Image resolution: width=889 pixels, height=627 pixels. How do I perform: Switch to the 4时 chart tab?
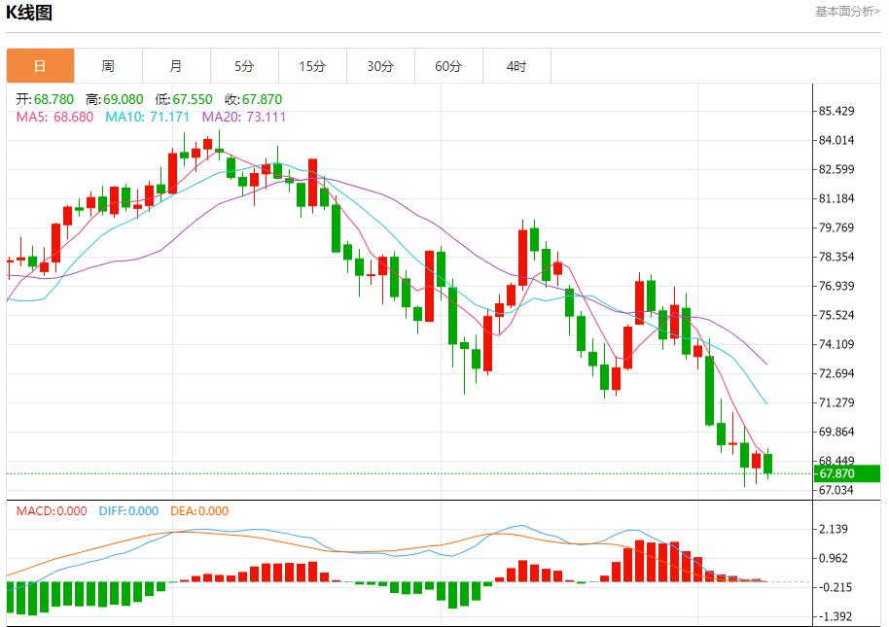click(516, 66)
